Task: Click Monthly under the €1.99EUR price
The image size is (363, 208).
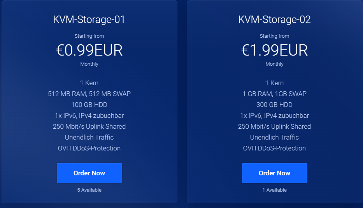Action: (x=274, y=64)
